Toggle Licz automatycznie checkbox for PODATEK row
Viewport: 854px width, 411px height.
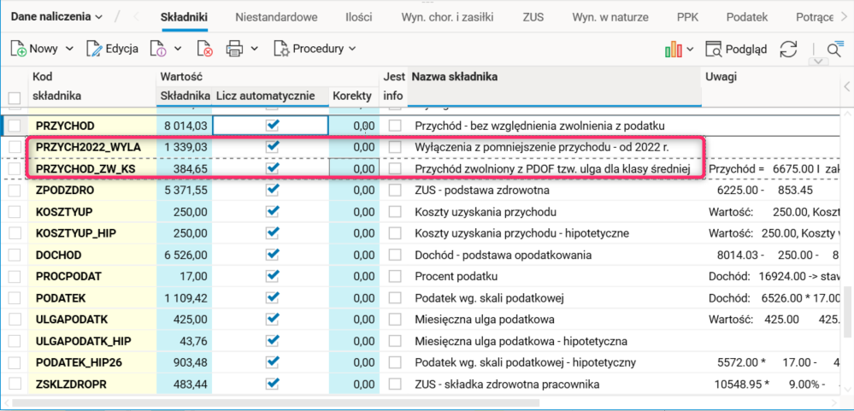(272, 298)
